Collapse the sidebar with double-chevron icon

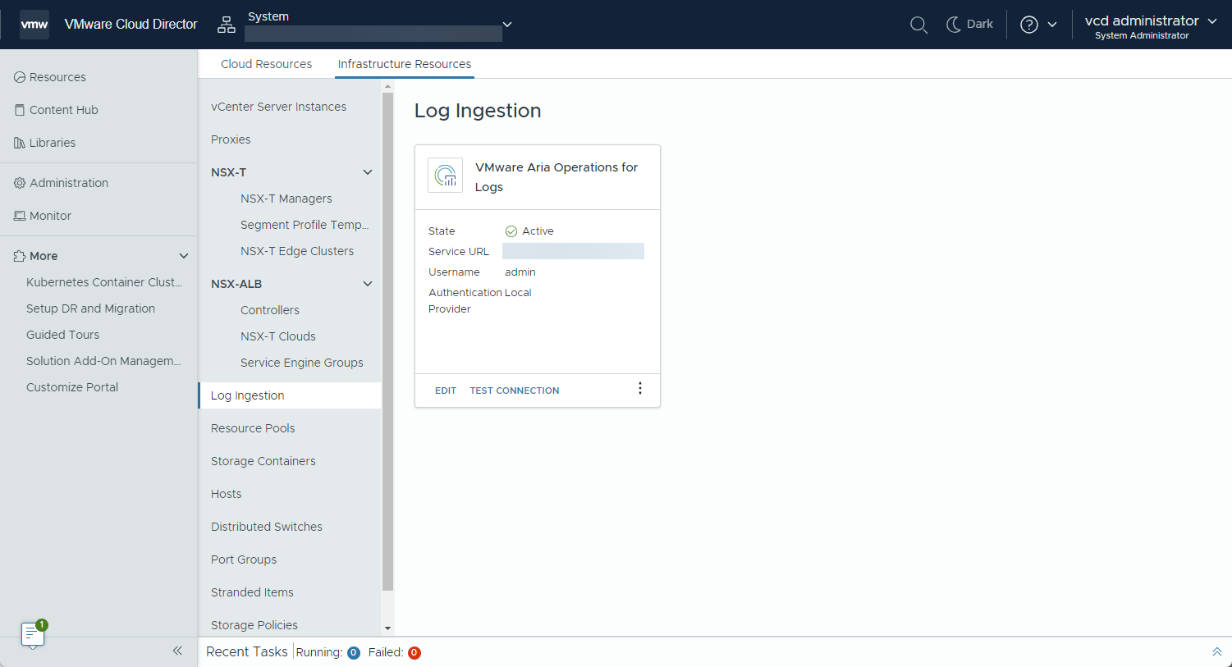[177, 651]
